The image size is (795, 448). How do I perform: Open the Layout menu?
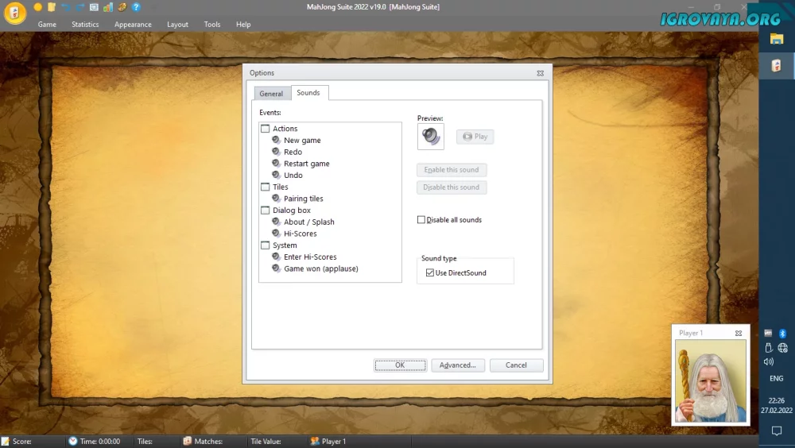tap(177, 25)
